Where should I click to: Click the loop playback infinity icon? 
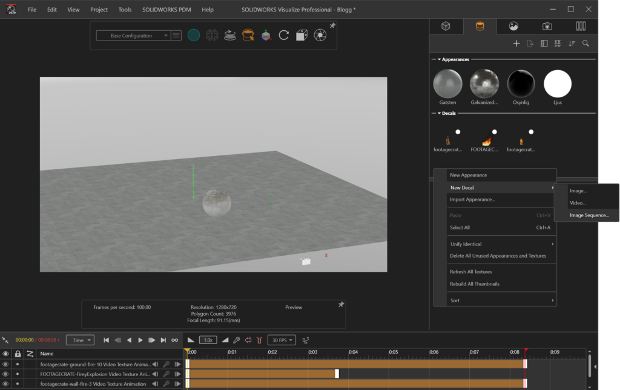[175, 340]
